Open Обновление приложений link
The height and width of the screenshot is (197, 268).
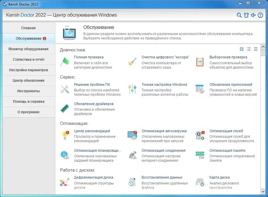(231, 84)
